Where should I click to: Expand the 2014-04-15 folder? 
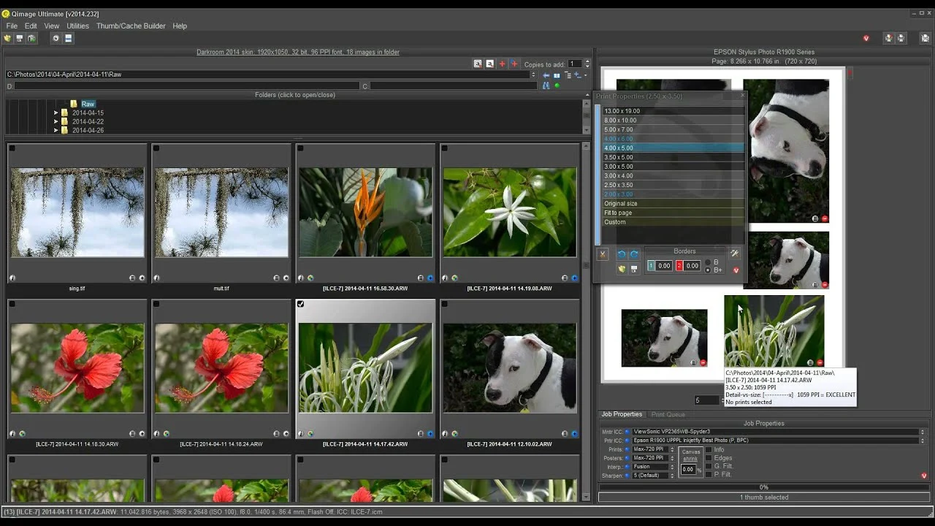pyautogui.click(x=56, y=113)
